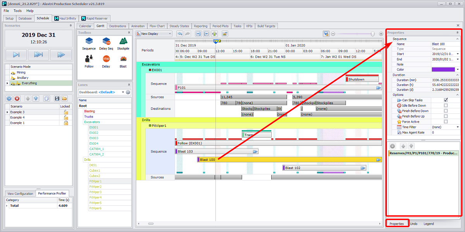
Task: Expand the Time Filter dropdown
Action: pos(458,127)
